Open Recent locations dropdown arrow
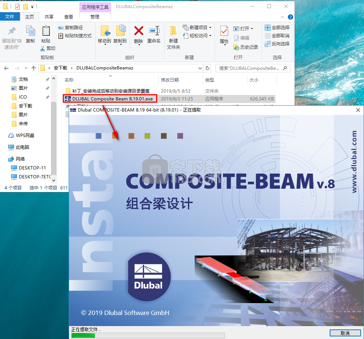This screenshot has width=364, height=339. point(26,68)
